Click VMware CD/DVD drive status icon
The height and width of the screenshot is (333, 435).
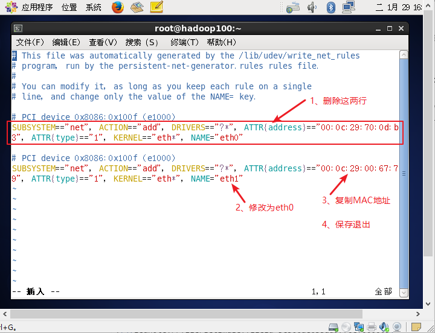pyautogui.click(x=346, y=327)
